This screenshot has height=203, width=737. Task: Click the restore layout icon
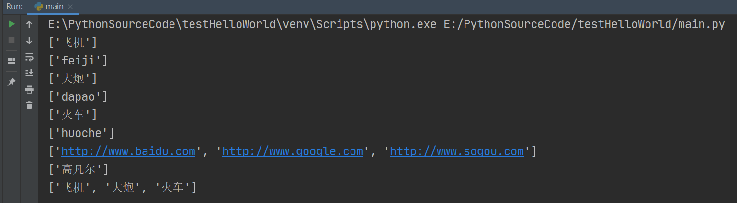(12, 61)
